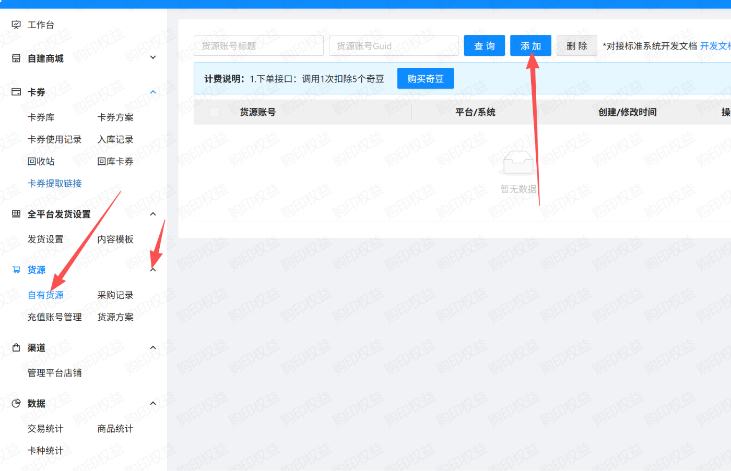The image size is (731, 471).
Task: Check the select-all checkbox in table header
Action: (x=214, y=112)
